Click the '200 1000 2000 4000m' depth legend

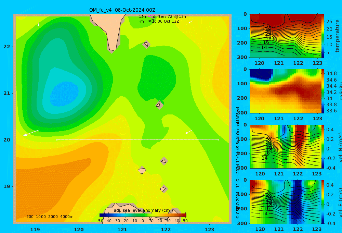point(50,217)
